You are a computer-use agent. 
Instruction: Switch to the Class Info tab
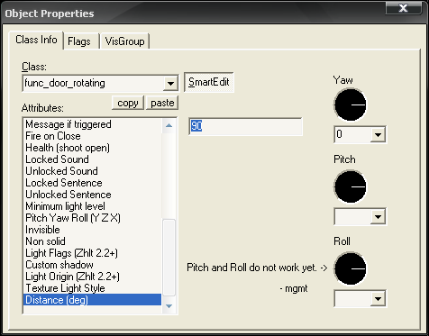[36, 40]
